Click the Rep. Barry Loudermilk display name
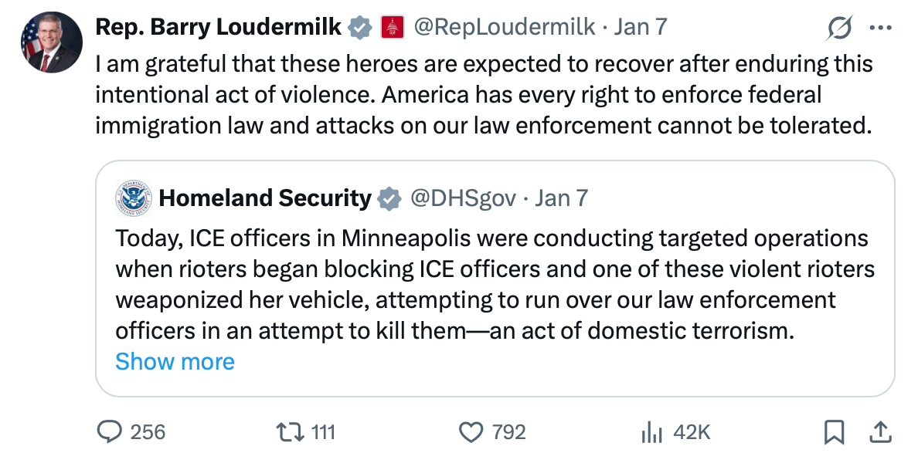This screenshot has height=463, width=918. pyautogui.click(x=218, y=28)
